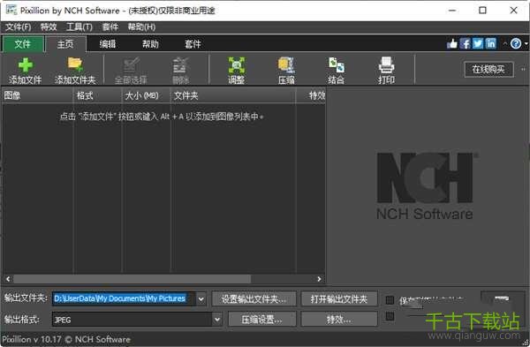Share via the LinkedIn icon
530x347 pixels.
click(490, 43)
